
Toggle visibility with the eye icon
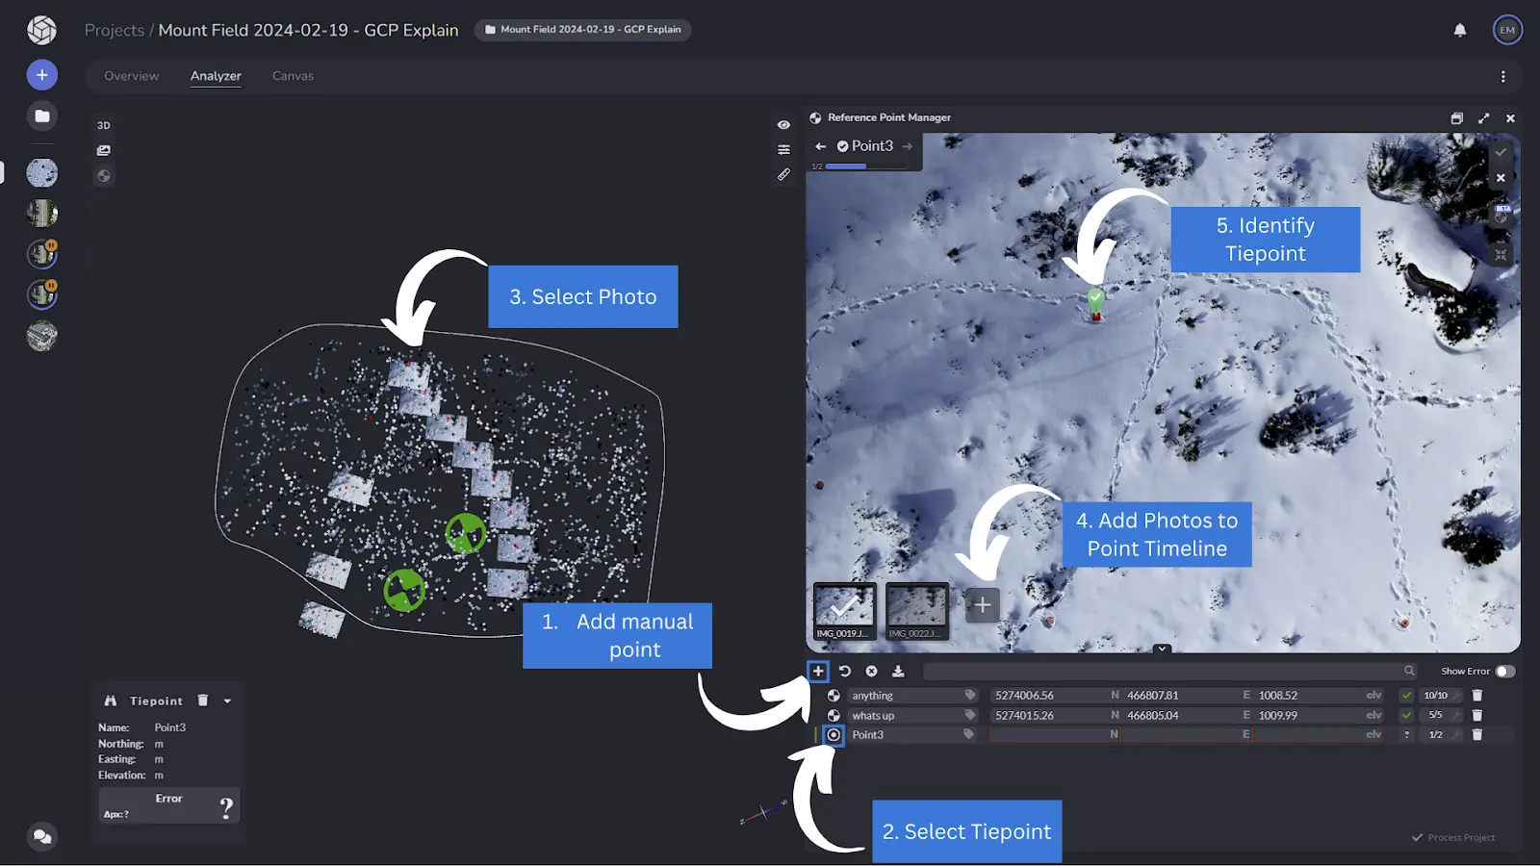(783, 125)
